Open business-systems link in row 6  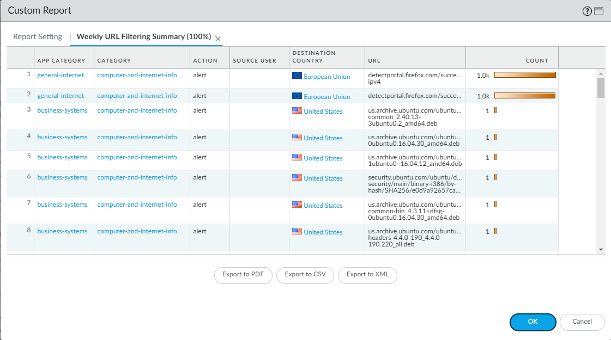pyautogui.click(x=62, y=177)
